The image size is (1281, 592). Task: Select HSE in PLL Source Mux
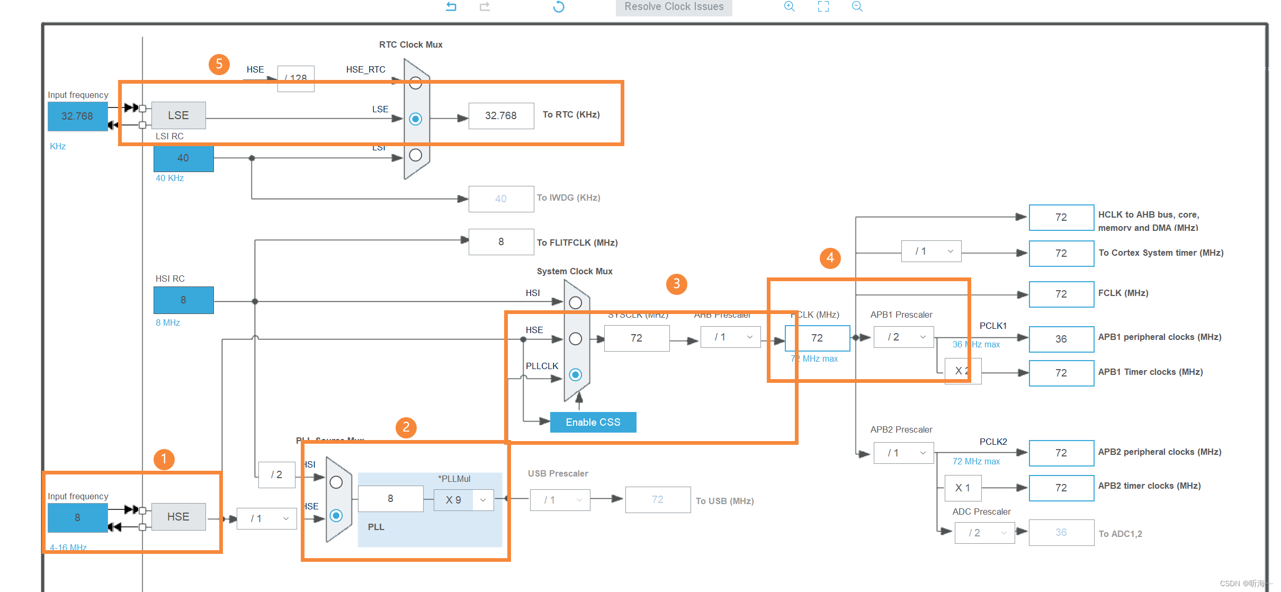point(336,515)
